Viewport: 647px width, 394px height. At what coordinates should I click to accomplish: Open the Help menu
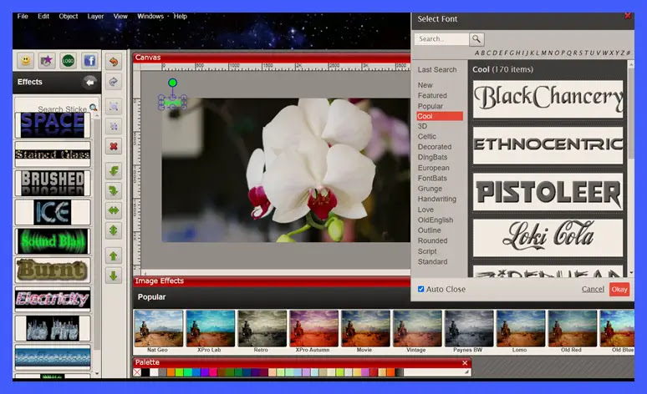pos(180,16)
